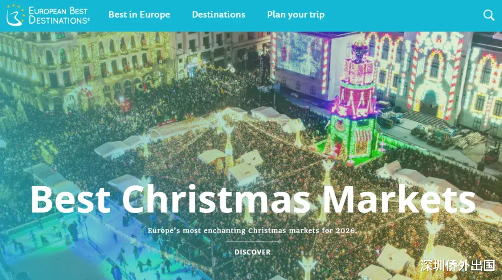502x280 pixels.
Task: Open the search magnifier icon
Action: (x=489, y=15)
